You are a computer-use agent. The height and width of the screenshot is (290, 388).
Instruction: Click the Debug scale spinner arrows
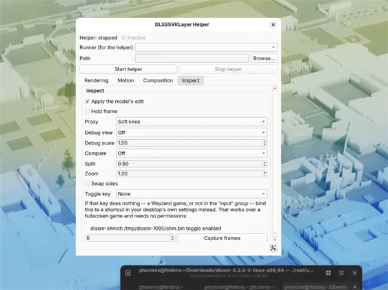pos(264,143)
